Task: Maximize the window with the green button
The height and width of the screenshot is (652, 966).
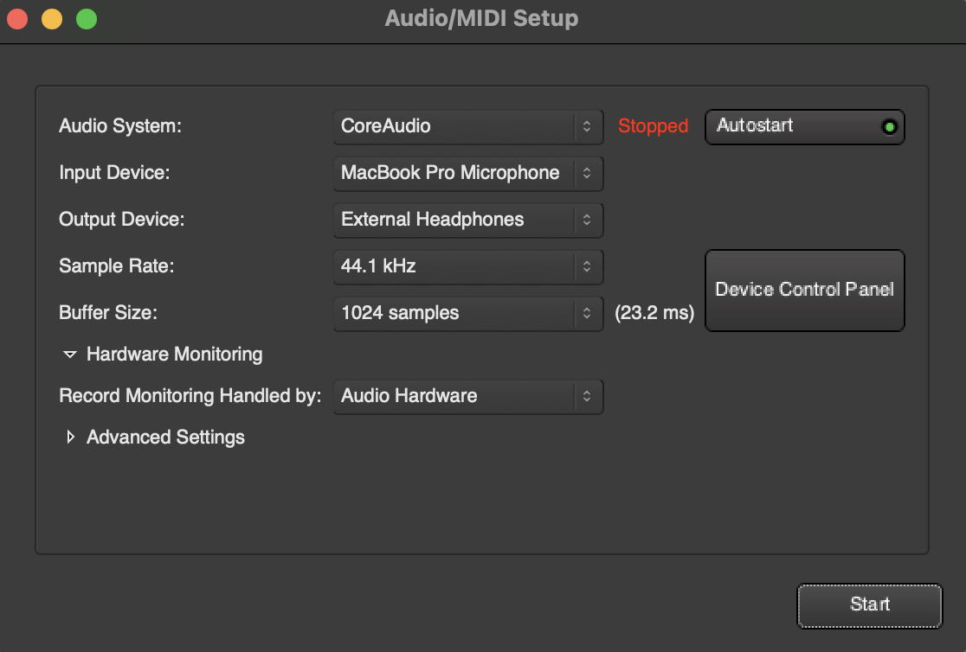Action: coord(87,19)
